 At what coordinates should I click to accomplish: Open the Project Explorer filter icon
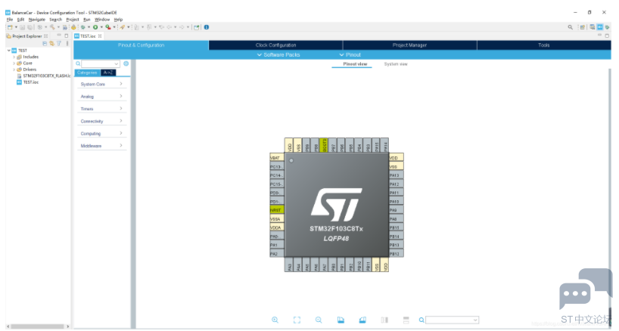coord(59,43)
